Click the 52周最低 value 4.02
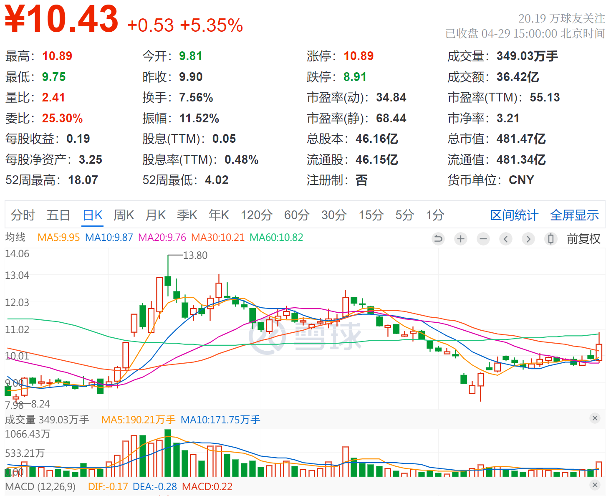This screenshot has height=496, width=611. (x=217, y=180)
